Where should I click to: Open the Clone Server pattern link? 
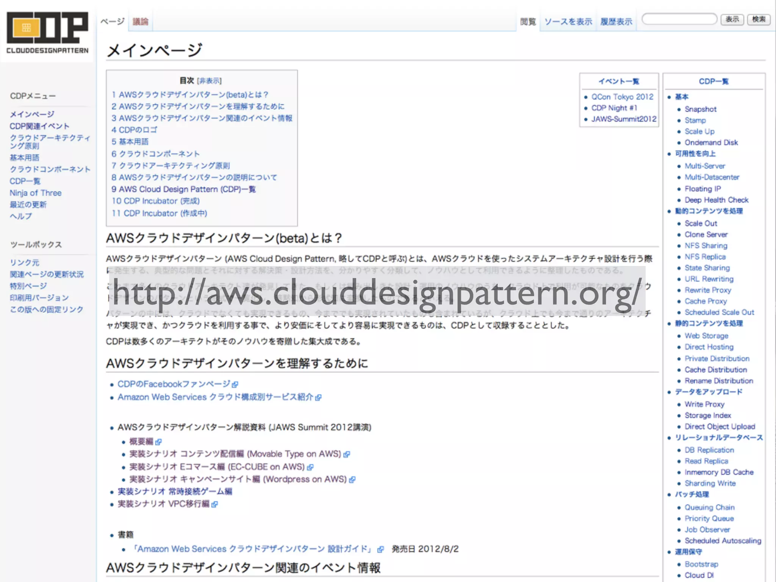706,234
